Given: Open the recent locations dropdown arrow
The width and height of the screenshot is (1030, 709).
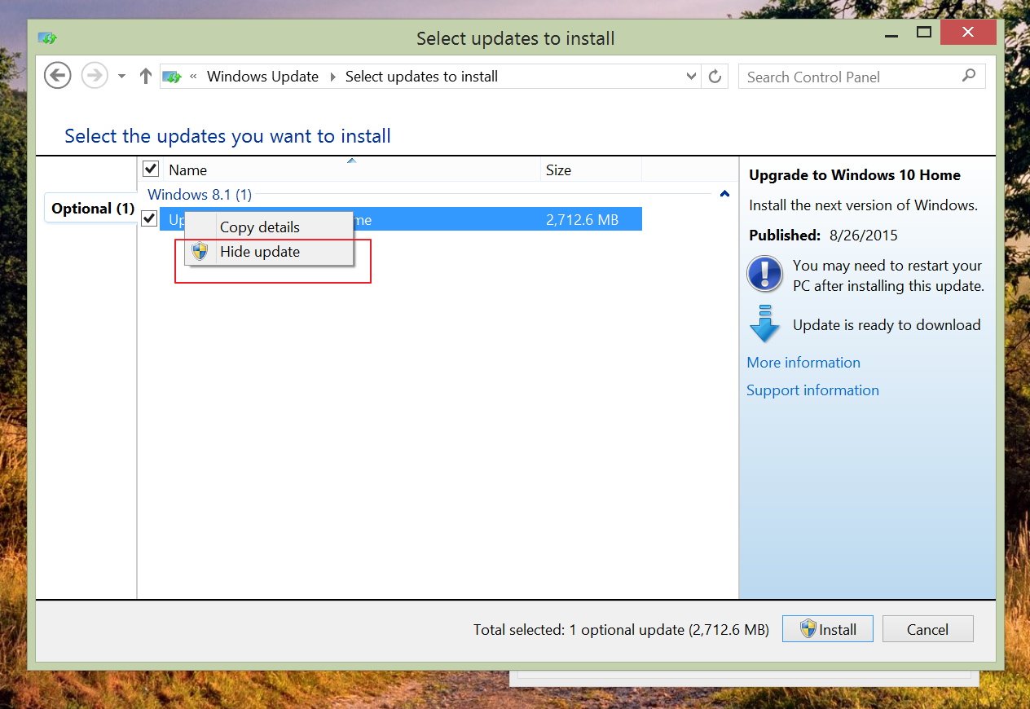Looking at the screenshot, I should click(121, 77).
